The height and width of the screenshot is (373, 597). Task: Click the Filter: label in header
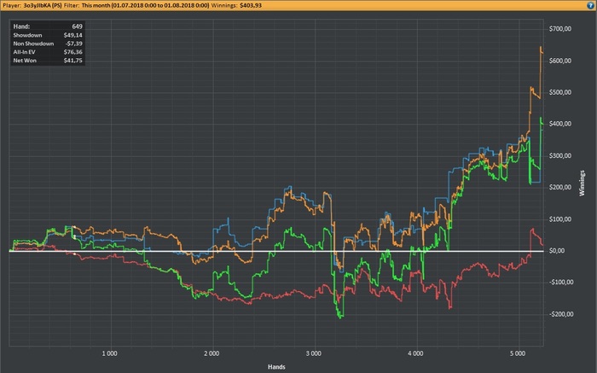(x=72, y=5)
